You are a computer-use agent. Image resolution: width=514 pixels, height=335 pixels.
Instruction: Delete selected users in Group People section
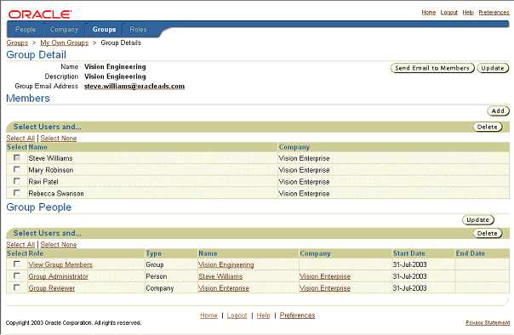click(488, 234)
